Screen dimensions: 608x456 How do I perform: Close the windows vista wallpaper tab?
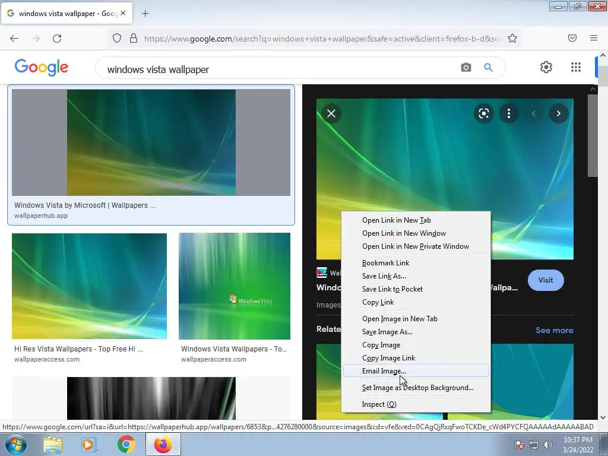[x=123, y=13]
